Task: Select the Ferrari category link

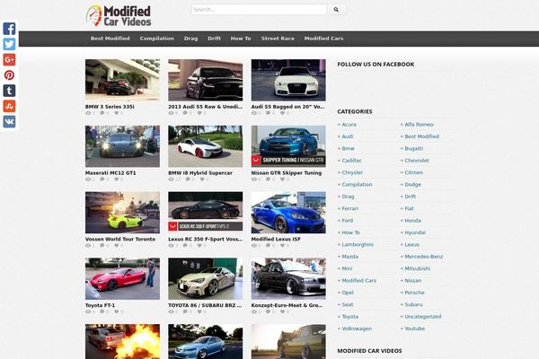Action: tap(350, 208)
